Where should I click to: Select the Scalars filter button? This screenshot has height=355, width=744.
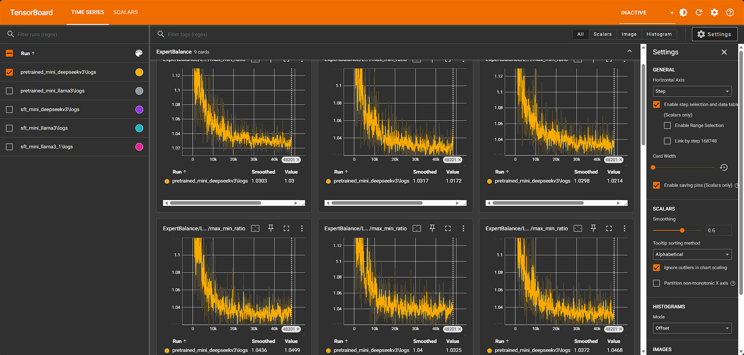point(603,34)
